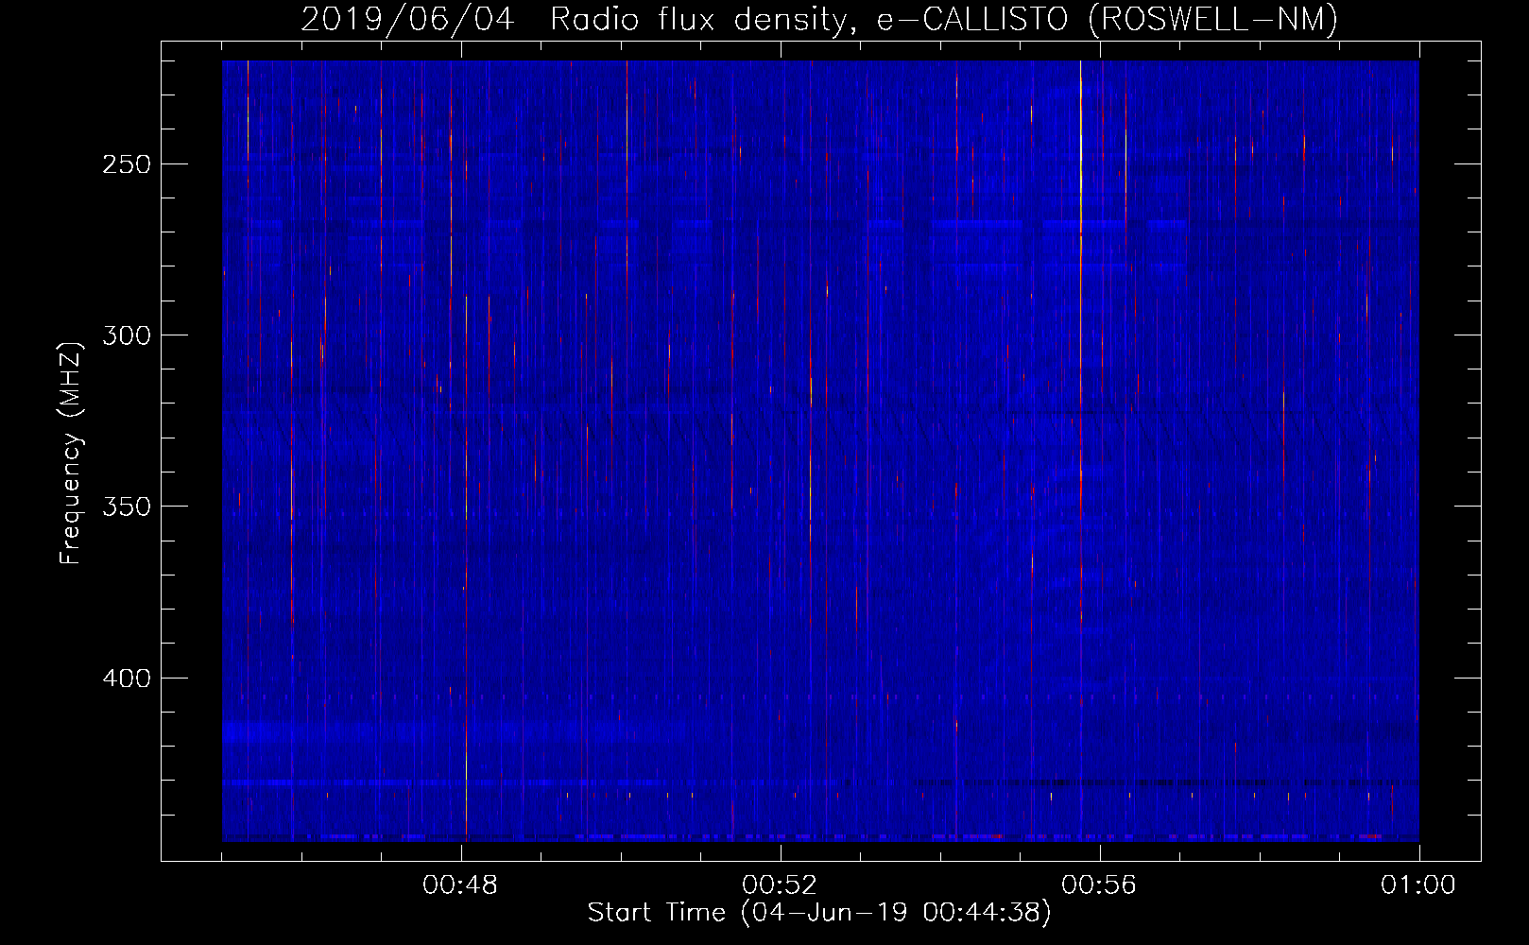Viewport: 1529px width, 945px height.
Task: Click the 250 frequency tick label
Action: 127,164
